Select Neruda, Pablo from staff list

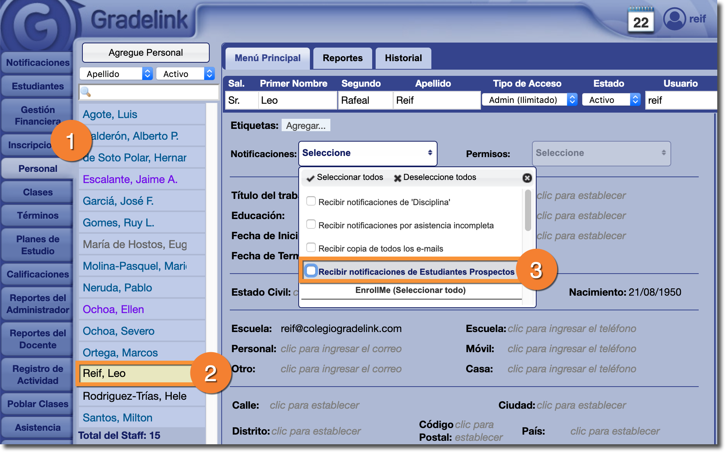tap(117, 288)
